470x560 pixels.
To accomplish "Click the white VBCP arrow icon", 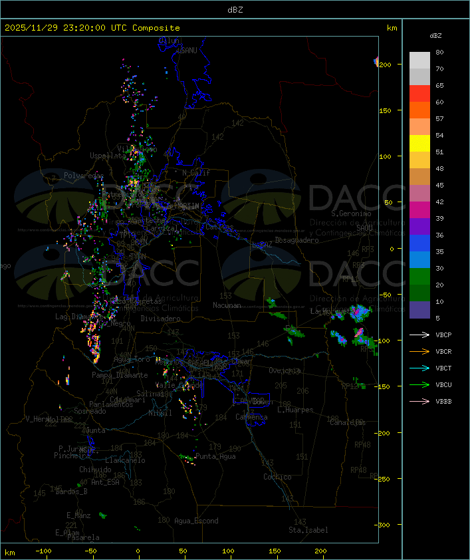I will pyautogui.click(x=419, y=335).
